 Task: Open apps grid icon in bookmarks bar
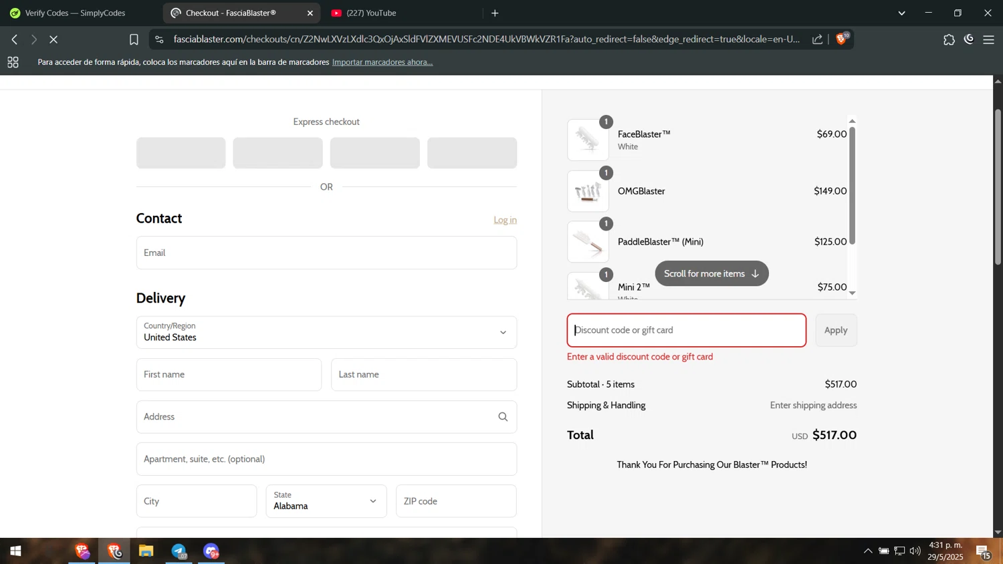click(x=13, y=62)
